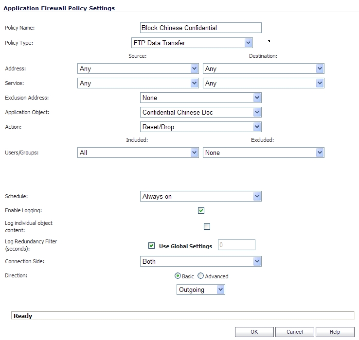Click the Application Firewall Policy Settings heading
Image resolution: width=359 pixels, height=340 pixels.
click(59, 8)
